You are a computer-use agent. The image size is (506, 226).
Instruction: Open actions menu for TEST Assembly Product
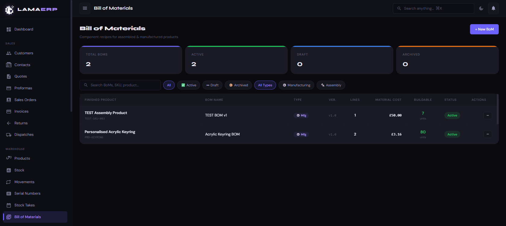coord(487,115)
